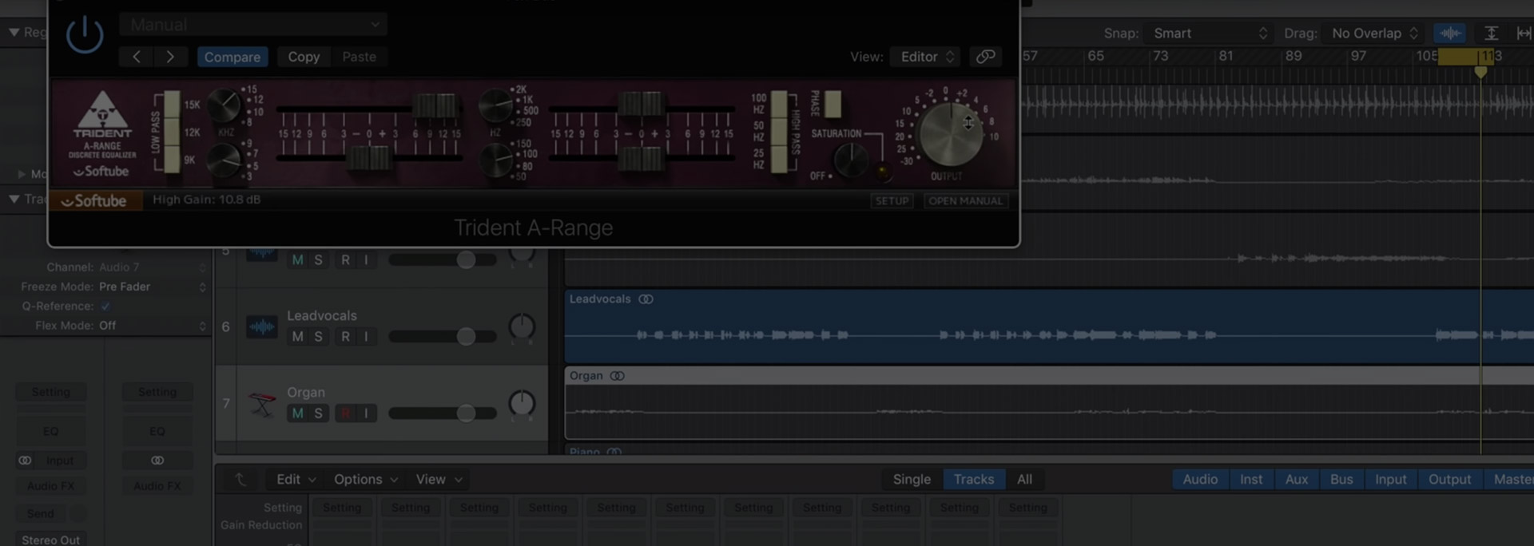Click the Softube logo in plugin footer
Image resolution: width=1534 pixels, height=546 pixels.
[x=95, y=201]
